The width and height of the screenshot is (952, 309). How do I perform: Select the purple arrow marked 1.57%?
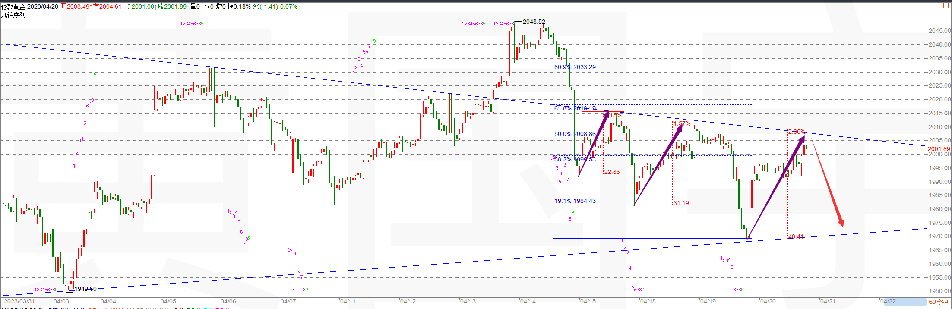coord(658,164)
